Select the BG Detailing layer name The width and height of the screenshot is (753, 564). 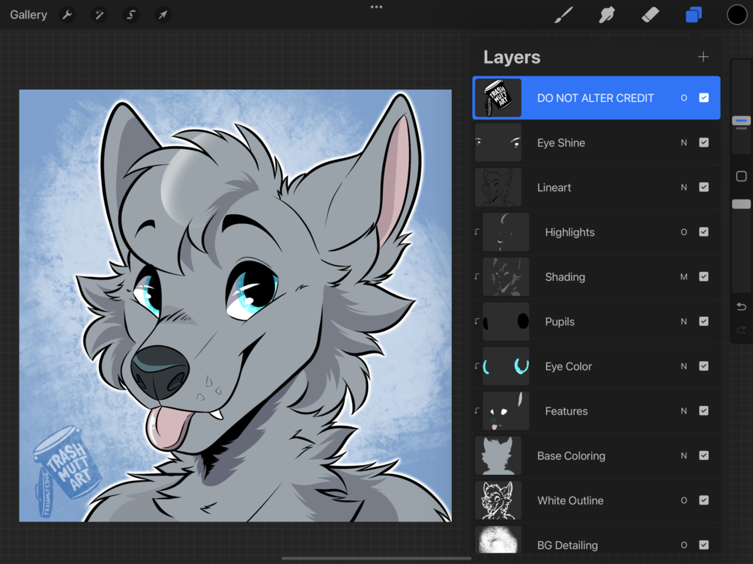pyautogui.click(x=567, y=545)
